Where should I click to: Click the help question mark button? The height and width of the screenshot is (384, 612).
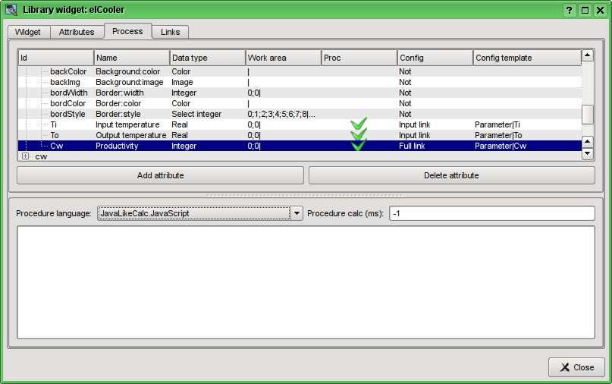tap(570, 10)
